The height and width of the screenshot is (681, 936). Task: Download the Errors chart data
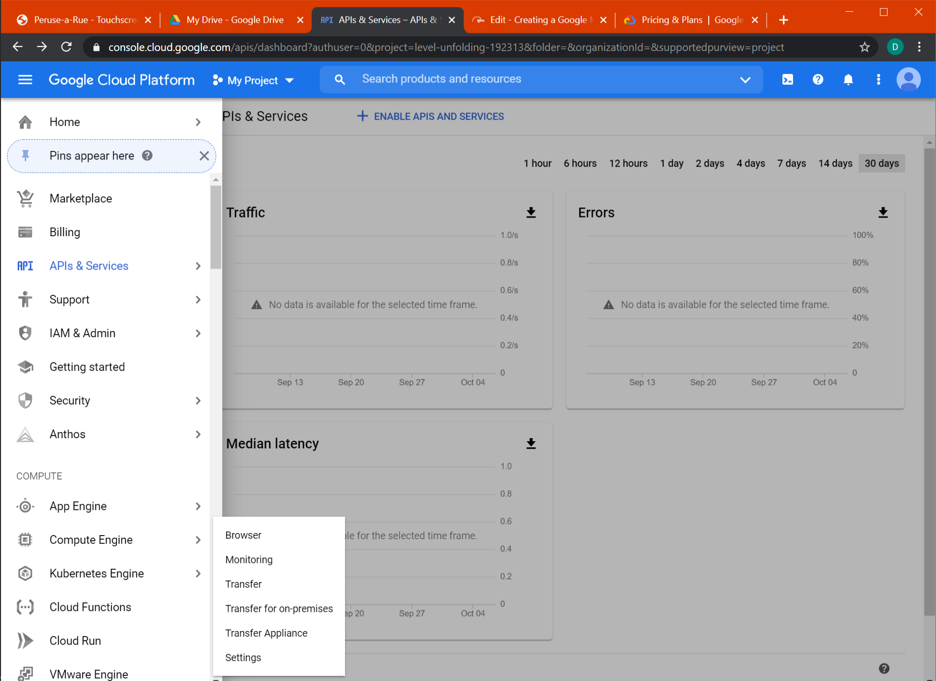[883, 213]
